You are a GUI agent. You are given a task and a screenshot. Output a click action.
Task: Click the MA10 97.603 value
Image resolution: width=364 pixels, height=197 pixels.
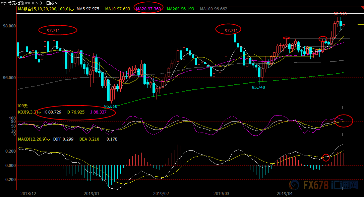point(117,9)
